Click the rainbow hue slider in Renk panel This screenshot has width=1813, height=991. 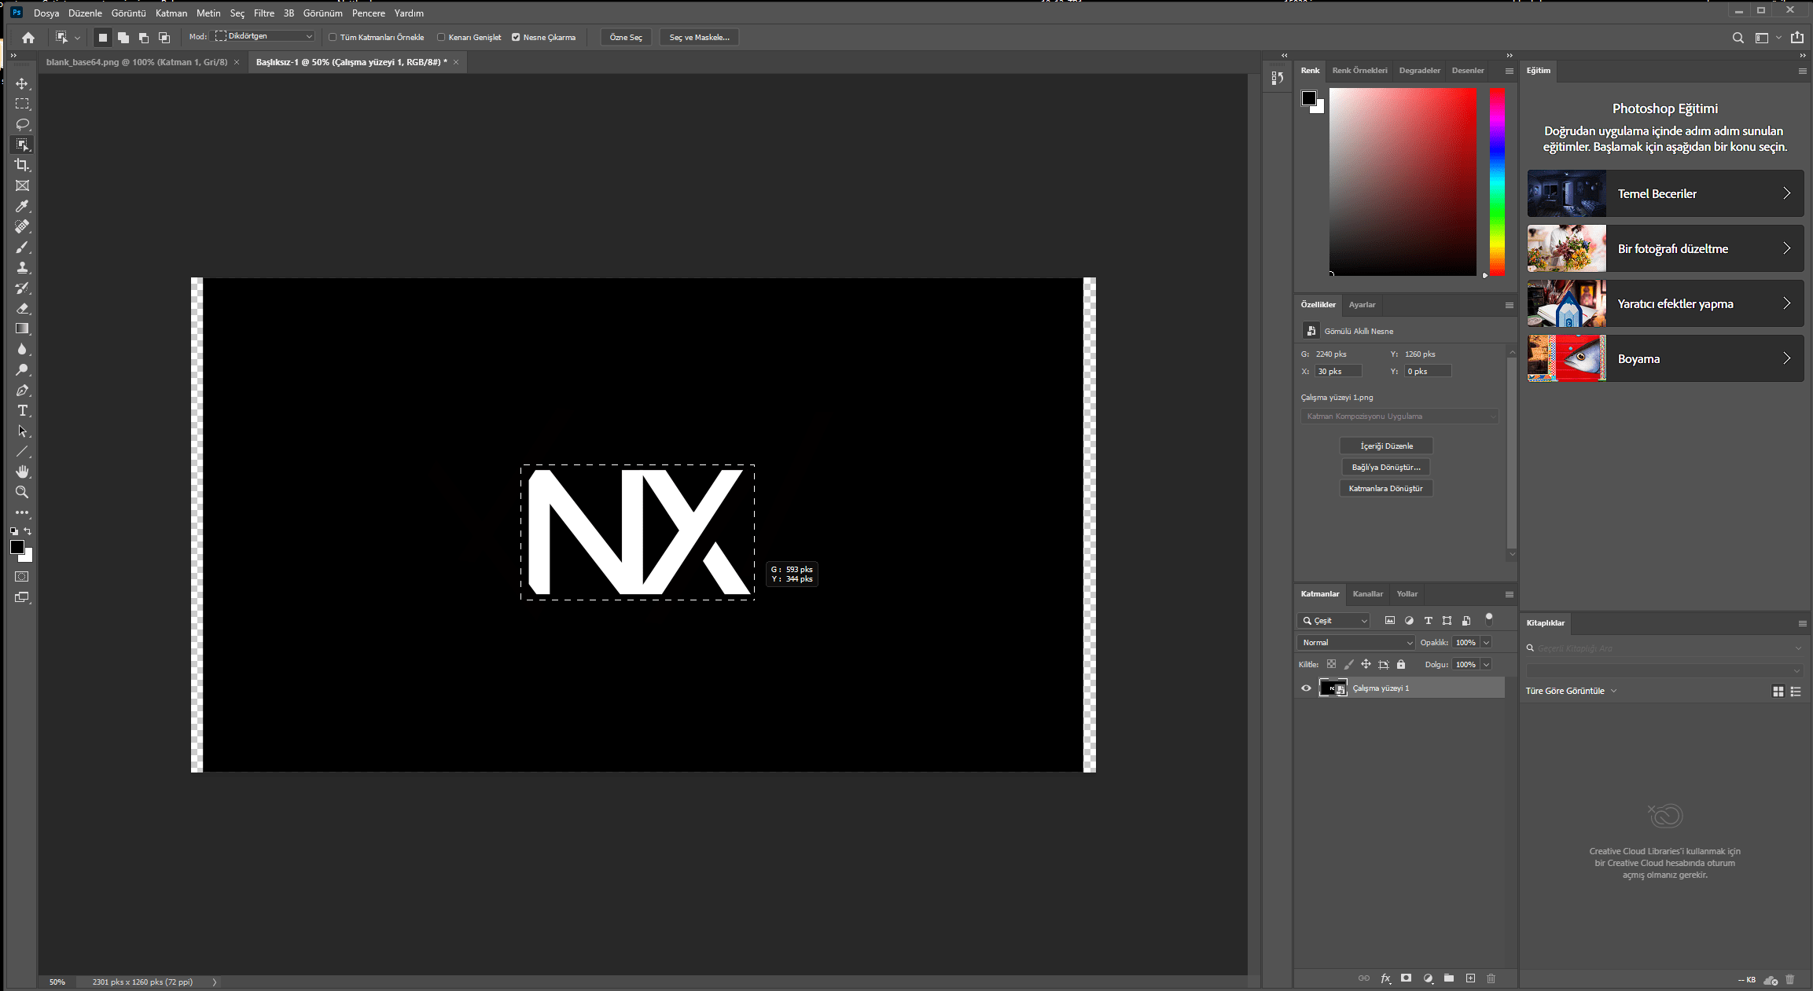click(x=1497, y=182)
